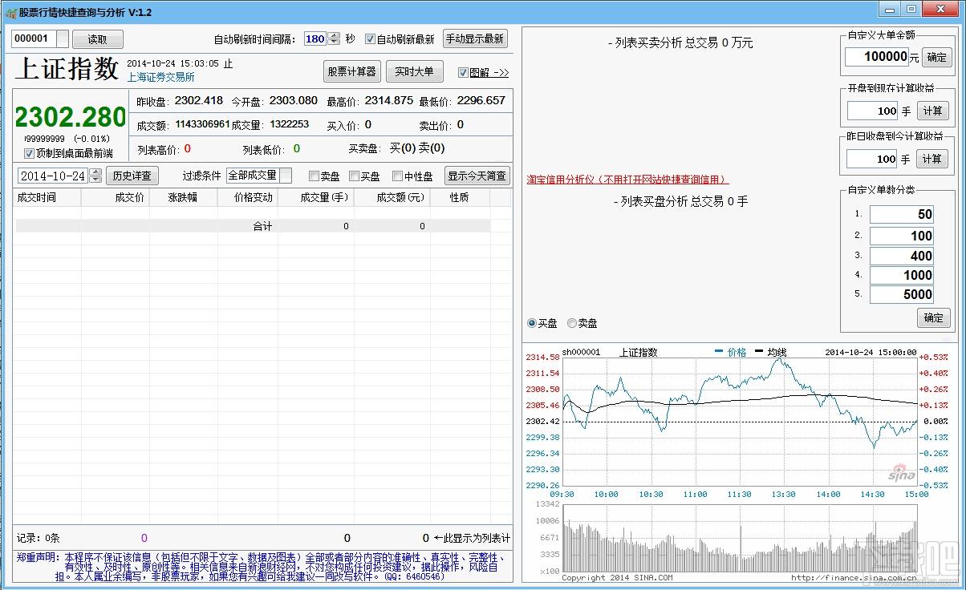Click the 今开盘 value 2303.080
This screenshot has width=966, height=590.
tap(294, 101)
